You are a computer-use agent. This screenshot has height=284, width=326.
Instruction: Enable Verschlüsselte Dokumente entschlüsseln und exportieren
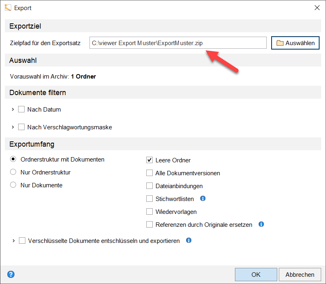22,240
